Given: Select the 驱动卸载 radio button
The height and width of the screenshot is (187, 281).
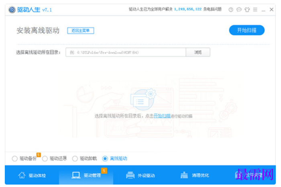Looking at the screenshot, I should coord(75,158).
